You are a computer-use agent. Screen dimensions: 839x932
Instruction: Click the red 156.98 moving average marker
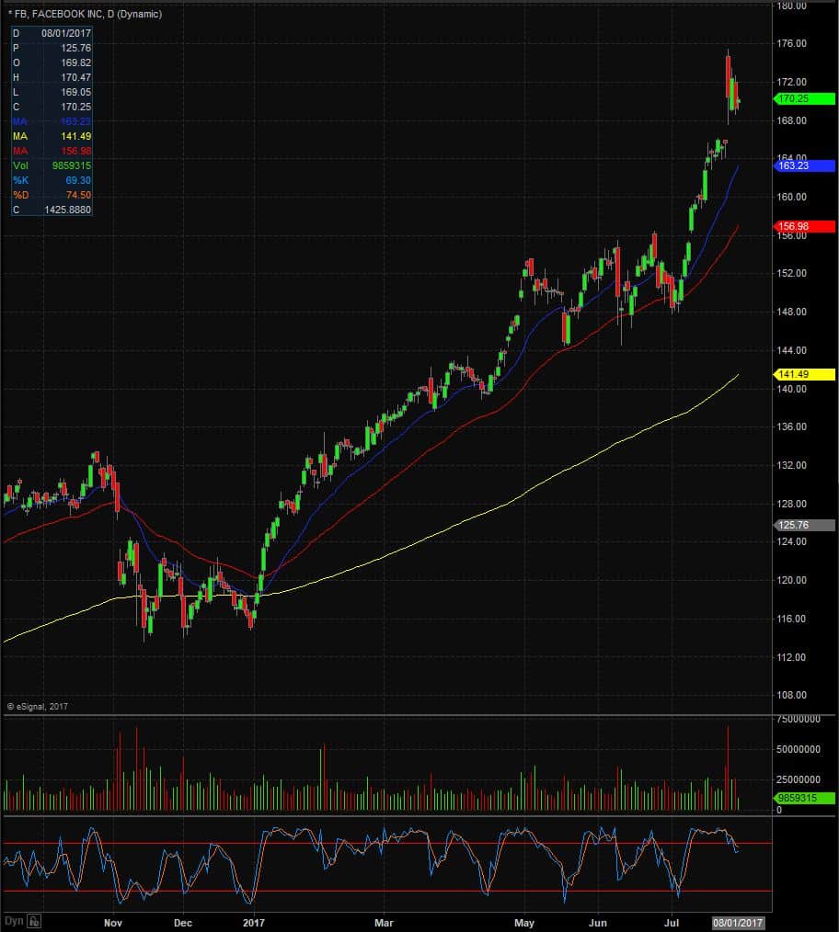point(804,226)
